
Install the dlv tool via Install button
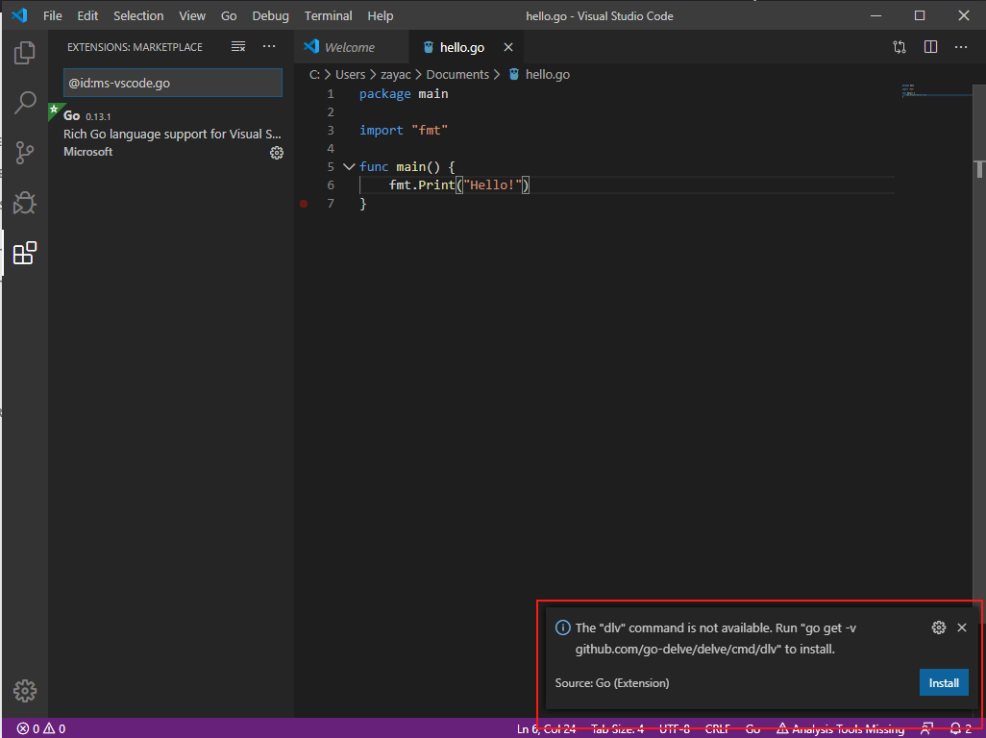[944, 682]
